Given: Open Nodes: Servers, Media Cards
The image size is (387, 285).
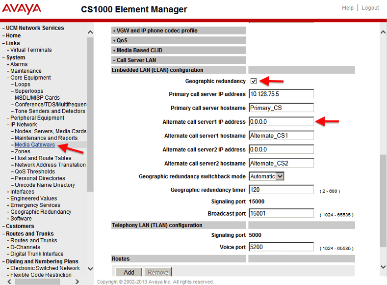Looking at the screenshot, I should [51, 131].
